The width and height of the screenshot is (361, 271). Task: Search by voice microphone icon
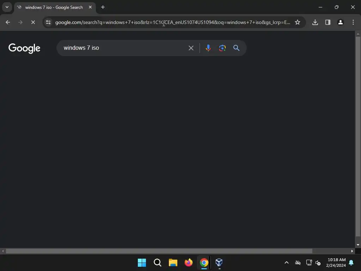[208, 48]
